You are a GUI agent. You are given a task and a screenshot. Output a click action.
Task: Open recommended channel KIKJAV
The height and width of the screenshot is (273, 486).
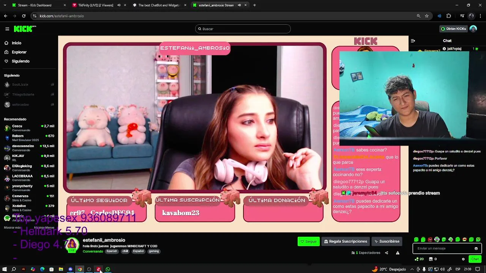[29, 158]
